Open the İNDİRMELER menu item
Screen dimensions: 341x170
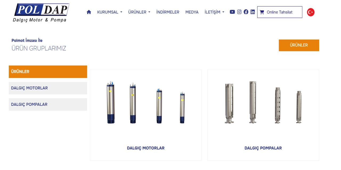168,12
